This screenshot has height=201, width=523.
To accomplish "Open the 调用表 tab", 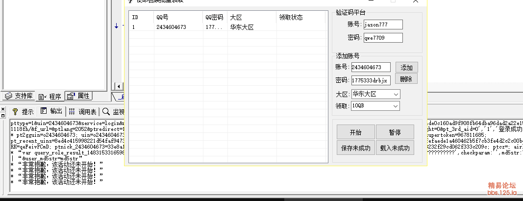I will click(83, 111).
